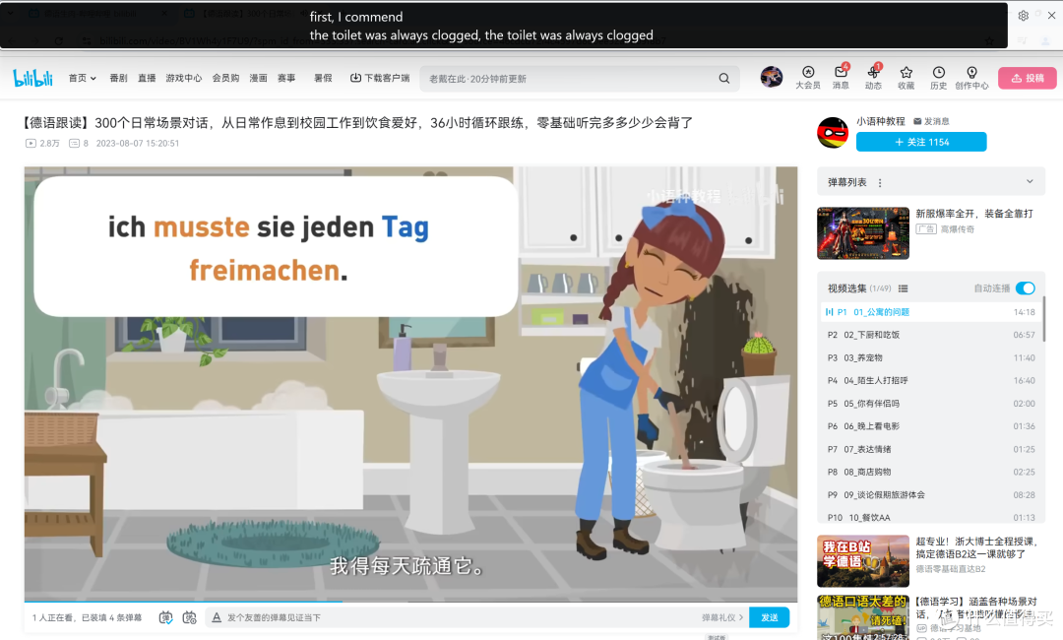Open 漫画 navigation item
This screenshot has width=1063, height=640.
(258, 78)
